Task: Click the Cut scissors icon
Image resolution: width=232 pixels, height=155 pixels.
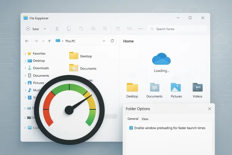Action: coord(57,29)
